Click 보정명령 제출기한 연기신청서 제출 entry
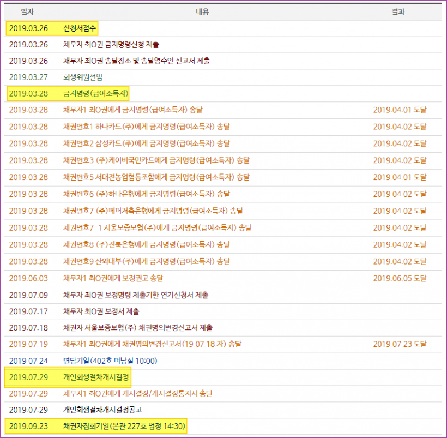This screenshot has height=438, width=447. click(x=135, y=295)
